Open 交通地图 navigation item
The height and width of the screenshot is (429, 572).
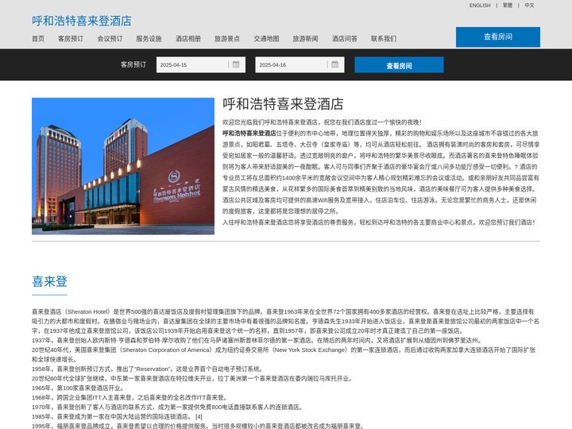267,39
